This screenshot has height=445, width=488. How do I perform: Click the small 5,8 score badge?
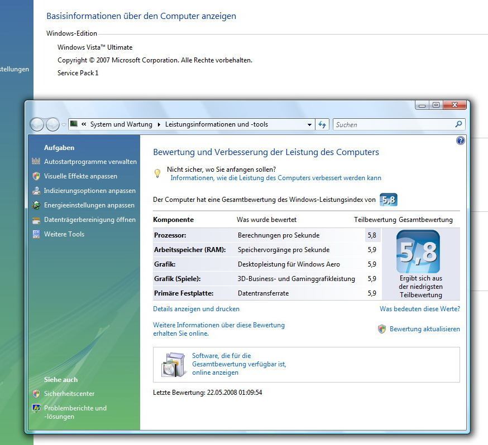coord(389,200)
